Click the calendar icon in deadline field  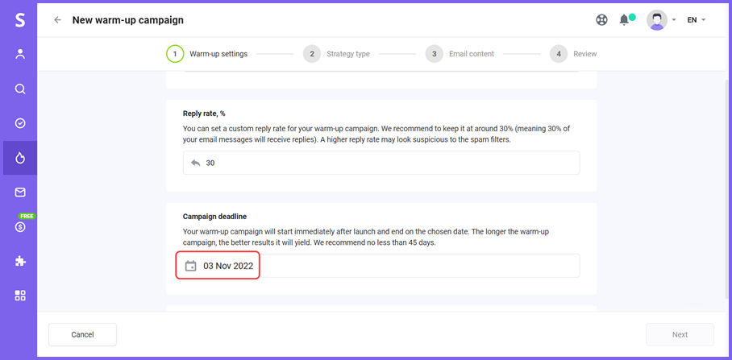pyautogui.click(x=190, y=267)
